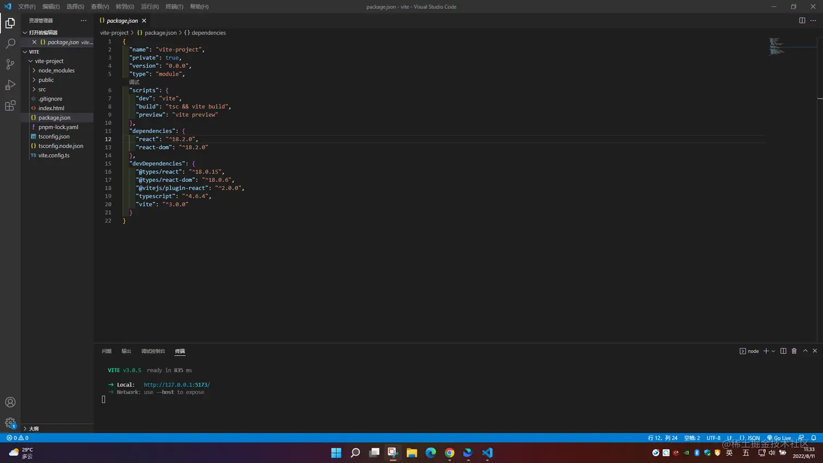
Task: Open the Search view in activity bar
Action: 10,44
